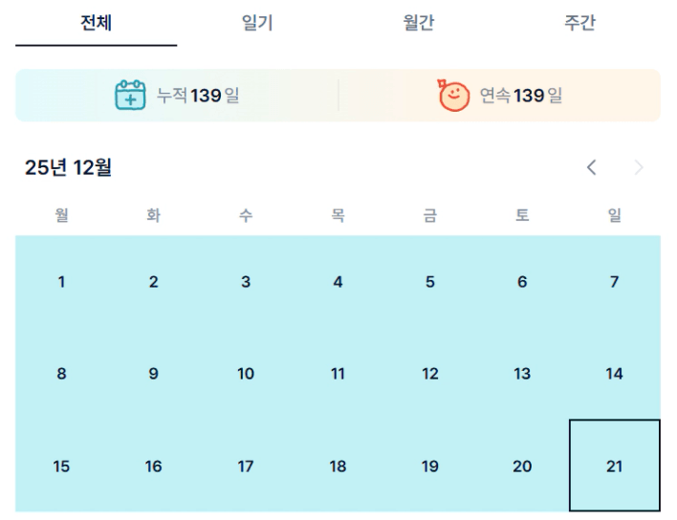The image size is (677, 520).
Task: Click the next month right chevron
Action: (x=639, y=168)
